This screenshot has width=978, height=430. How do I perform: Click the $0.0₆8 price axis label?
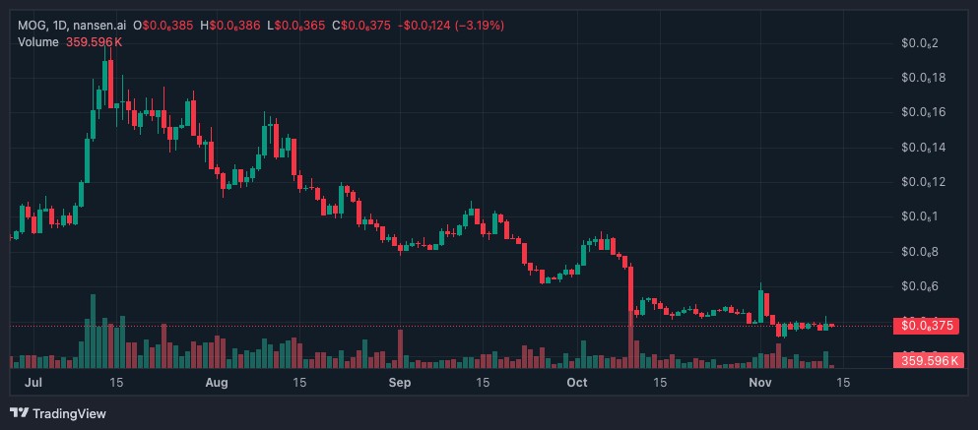[920, 252]
